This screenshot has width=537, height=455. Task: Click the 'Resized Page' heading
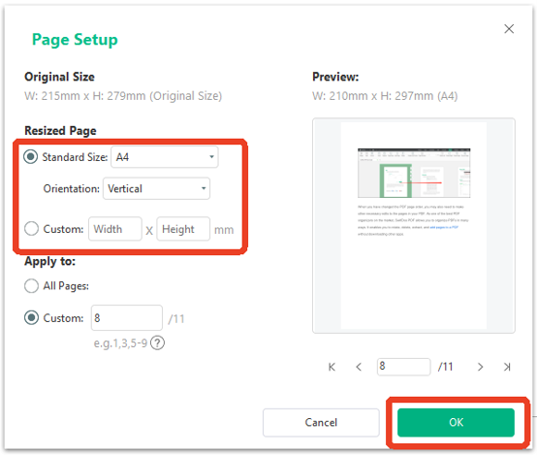click(60, 131)
